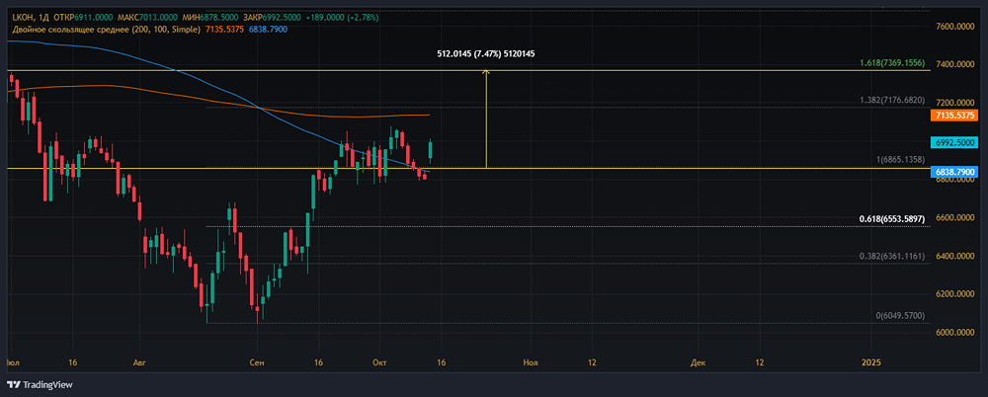Click the +189.0000 (+2.78%) change value

pyautogui.click(x=342, y=18)
